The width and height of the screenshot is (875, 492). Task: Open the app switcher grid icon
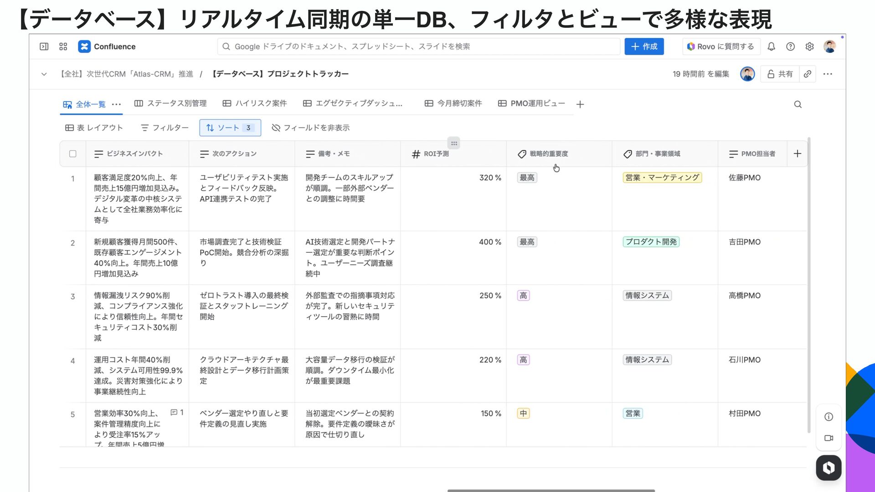[63, 46]
